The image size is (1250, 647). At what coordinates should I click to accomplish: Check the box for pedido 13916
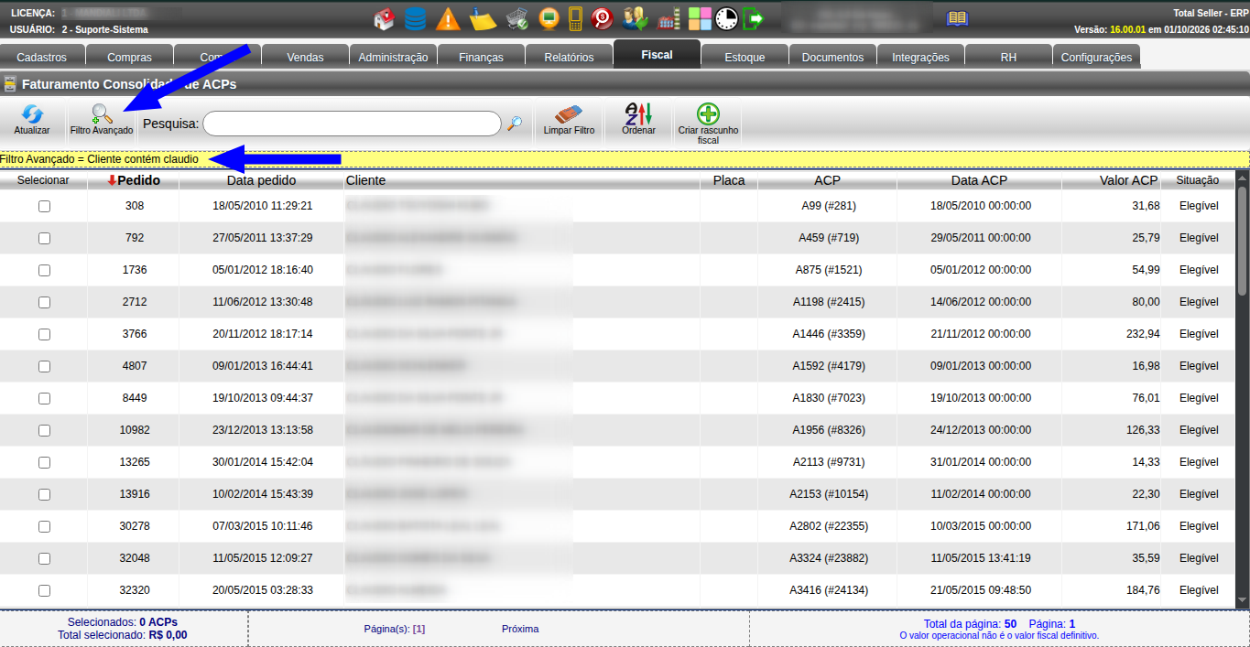pos(44,494)
